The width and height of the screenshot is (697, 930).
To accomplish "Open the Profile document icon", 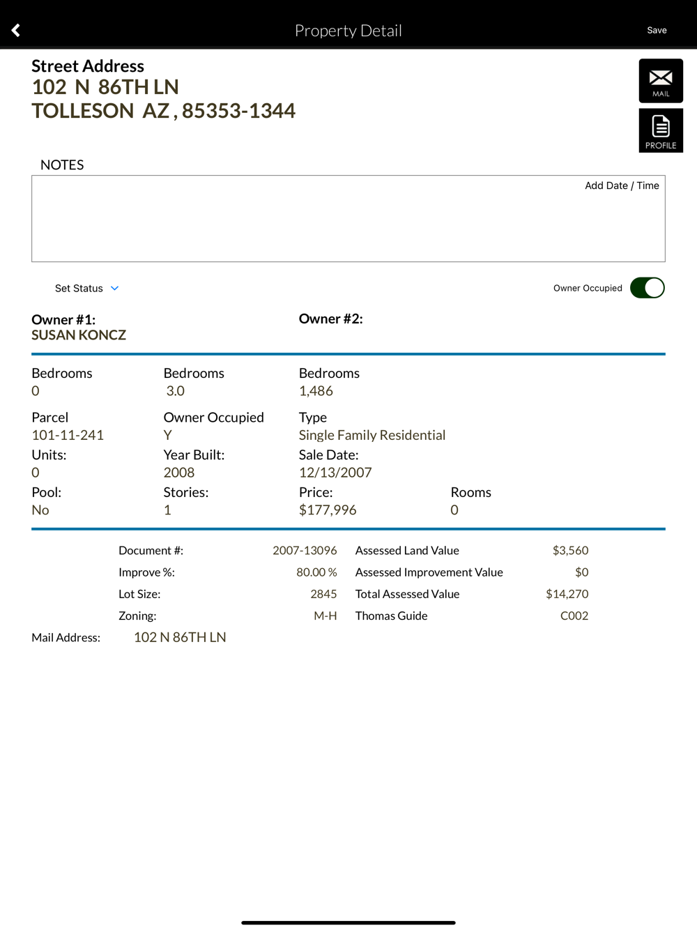I will tap(661, 130).
